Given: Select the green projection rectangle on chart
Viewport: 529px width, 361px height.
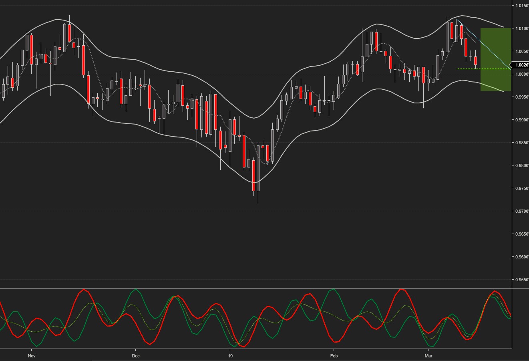Looking at the screenshot, I should (496, 59).
